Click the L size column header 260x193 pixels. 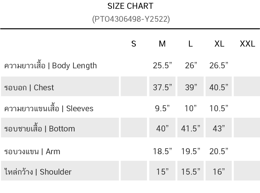pos(191,44)
